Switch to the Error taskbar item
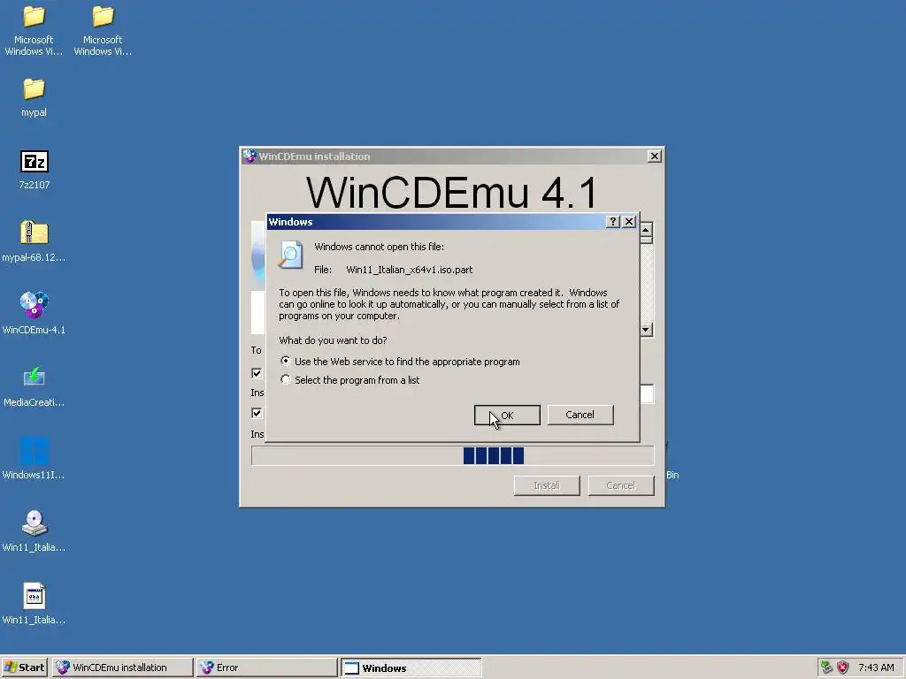906x679 pixels. click(x=266, y=668)
